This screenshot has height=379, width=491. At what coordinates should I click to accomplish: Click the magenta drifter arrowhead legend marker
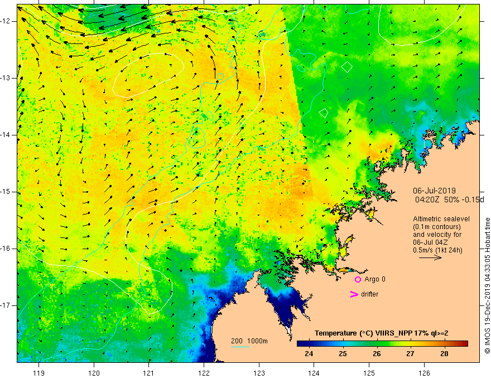[354, 294]
